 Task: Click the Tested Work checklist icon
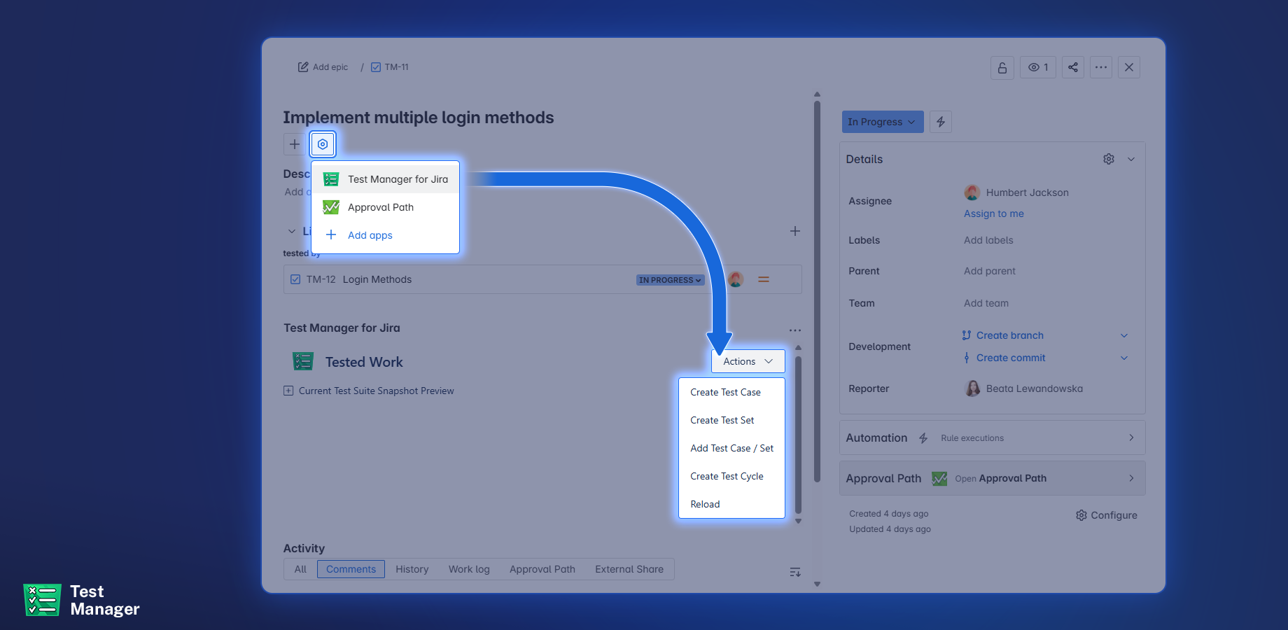(x=303, y=362)
